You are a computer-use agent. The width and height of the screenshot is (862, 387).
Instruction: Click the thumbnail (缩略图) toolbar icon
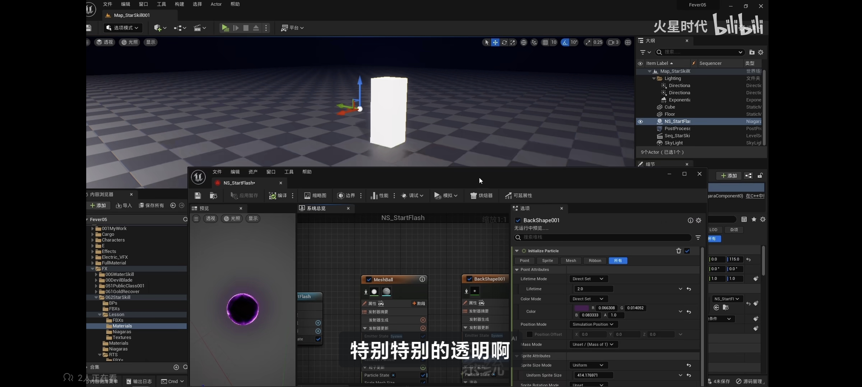pyautogui.click(x=307, y=196)
